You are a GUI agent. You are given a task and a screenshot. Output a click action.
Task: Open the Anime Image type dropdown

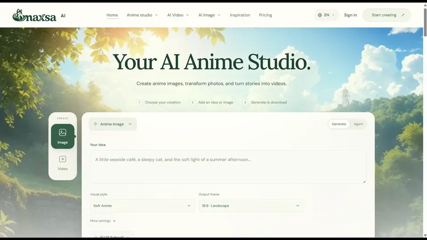tap(113, 124)
